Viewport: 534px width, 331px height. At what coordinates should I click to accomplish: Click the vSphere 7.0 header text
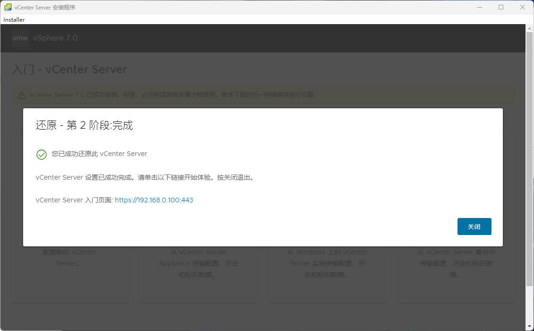[x=55, y=38]
